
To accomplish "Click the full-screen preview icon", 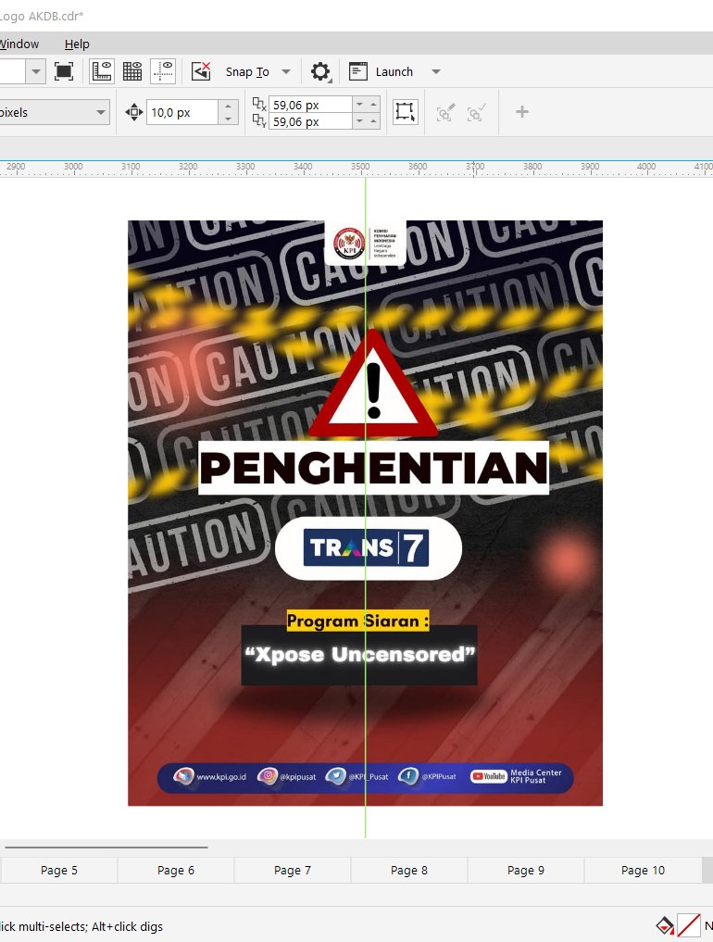I will click(x=64, y=71).
